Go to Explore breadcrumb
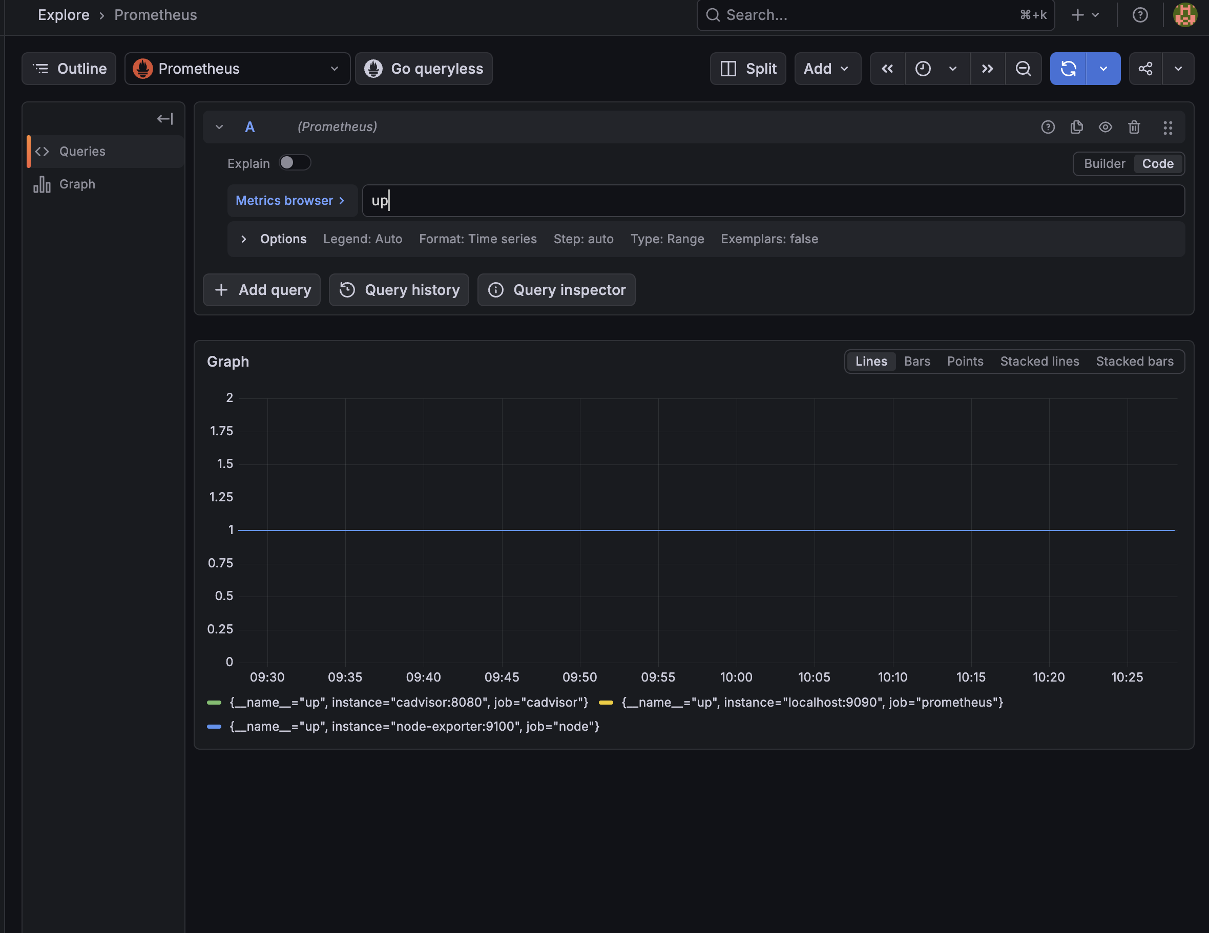Viewport: 1209px width, 933px height. click(x=64, y=15)
